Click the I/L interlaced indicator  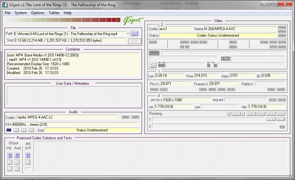(x=163, y=90)
